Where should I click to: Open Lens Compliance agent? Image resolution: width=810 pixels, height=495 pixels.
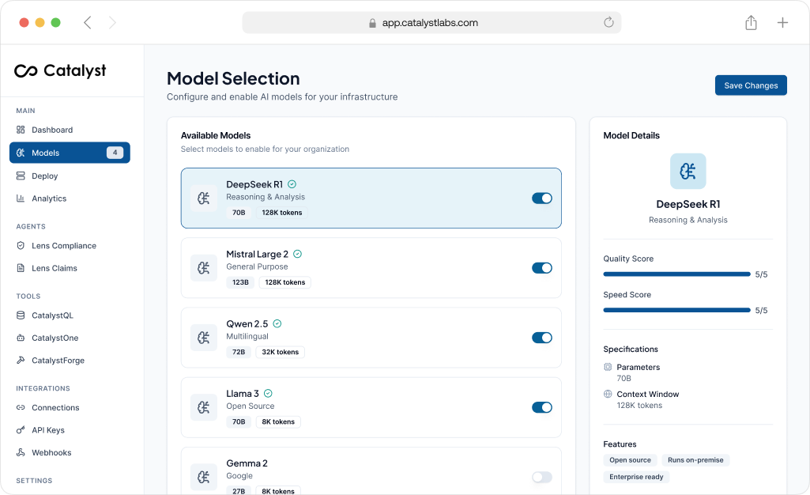click(x=70, y=245)
